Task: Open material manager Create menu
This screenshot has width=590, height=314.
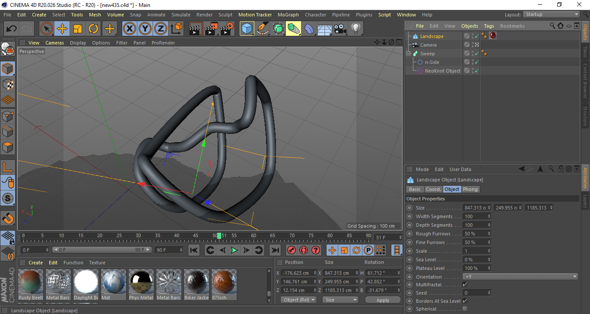Action: tap(35, 263)
